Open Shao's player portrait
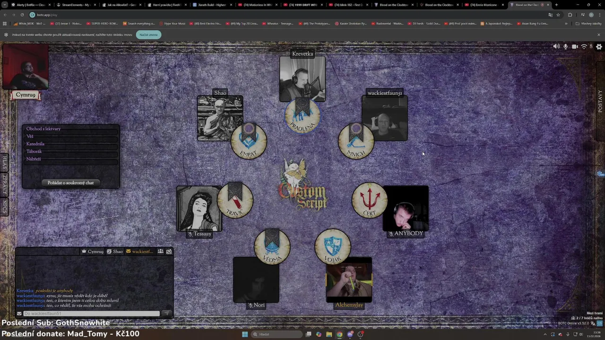 pyautogui.click(x=220, y=118)
